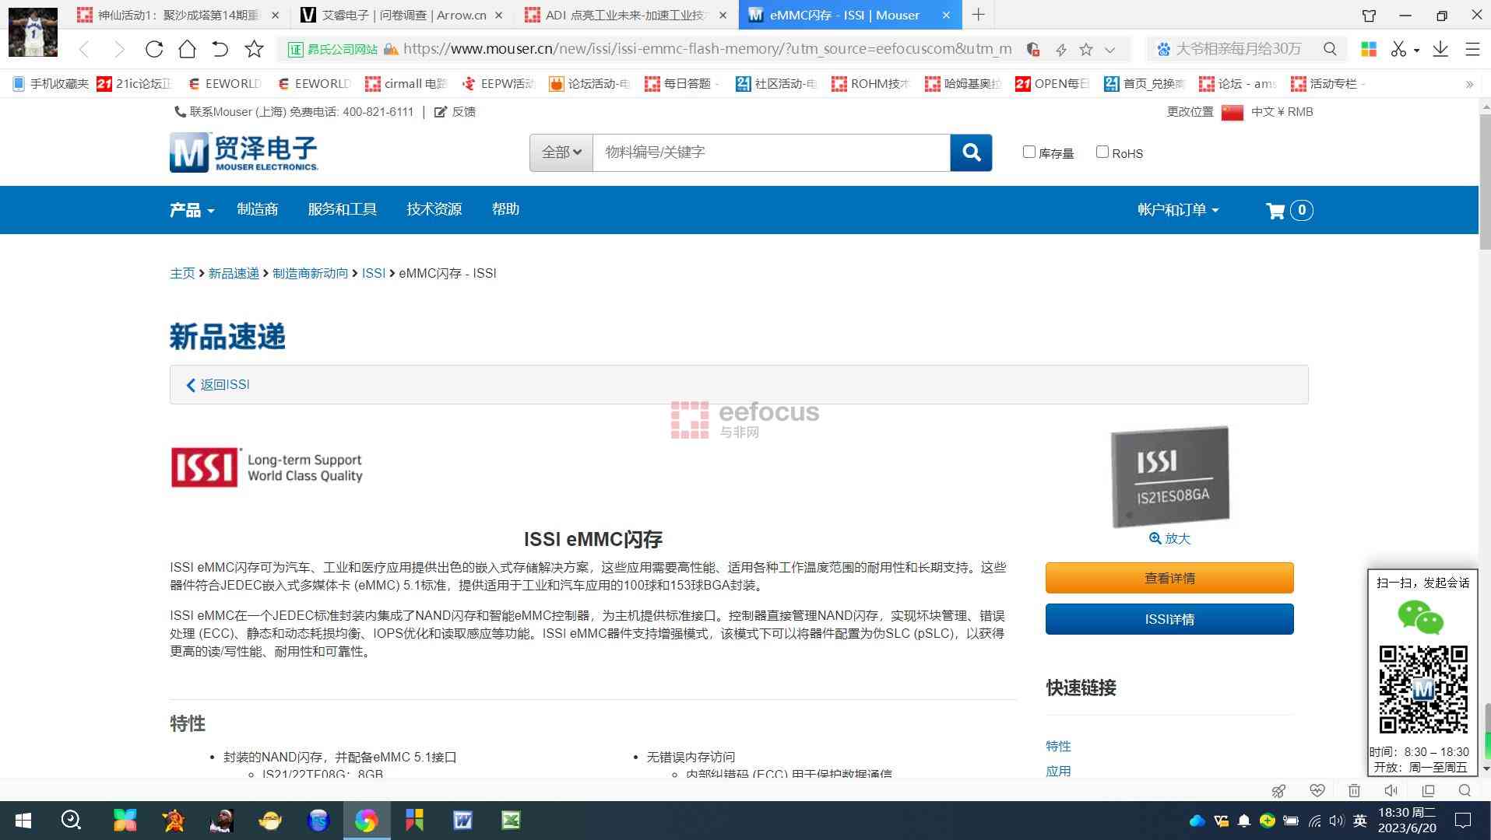Viewport: 1491px width, 840px height.
Task: Click the China flag location icon
Action: (1232, 112)
